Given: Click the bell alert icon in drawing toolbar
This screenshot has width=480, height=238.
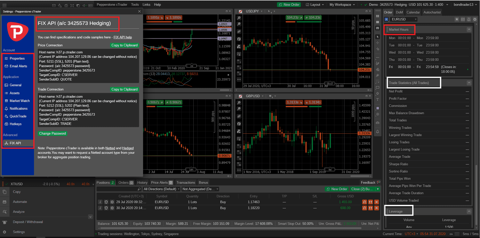Looking at the screenshot, I should click(378, 131).
